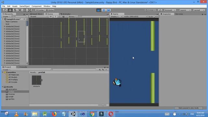Switch to the Services tab

tap(179, 14)
